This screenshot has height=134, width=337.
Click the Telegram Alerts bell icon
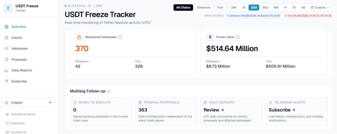click(270, 103)
